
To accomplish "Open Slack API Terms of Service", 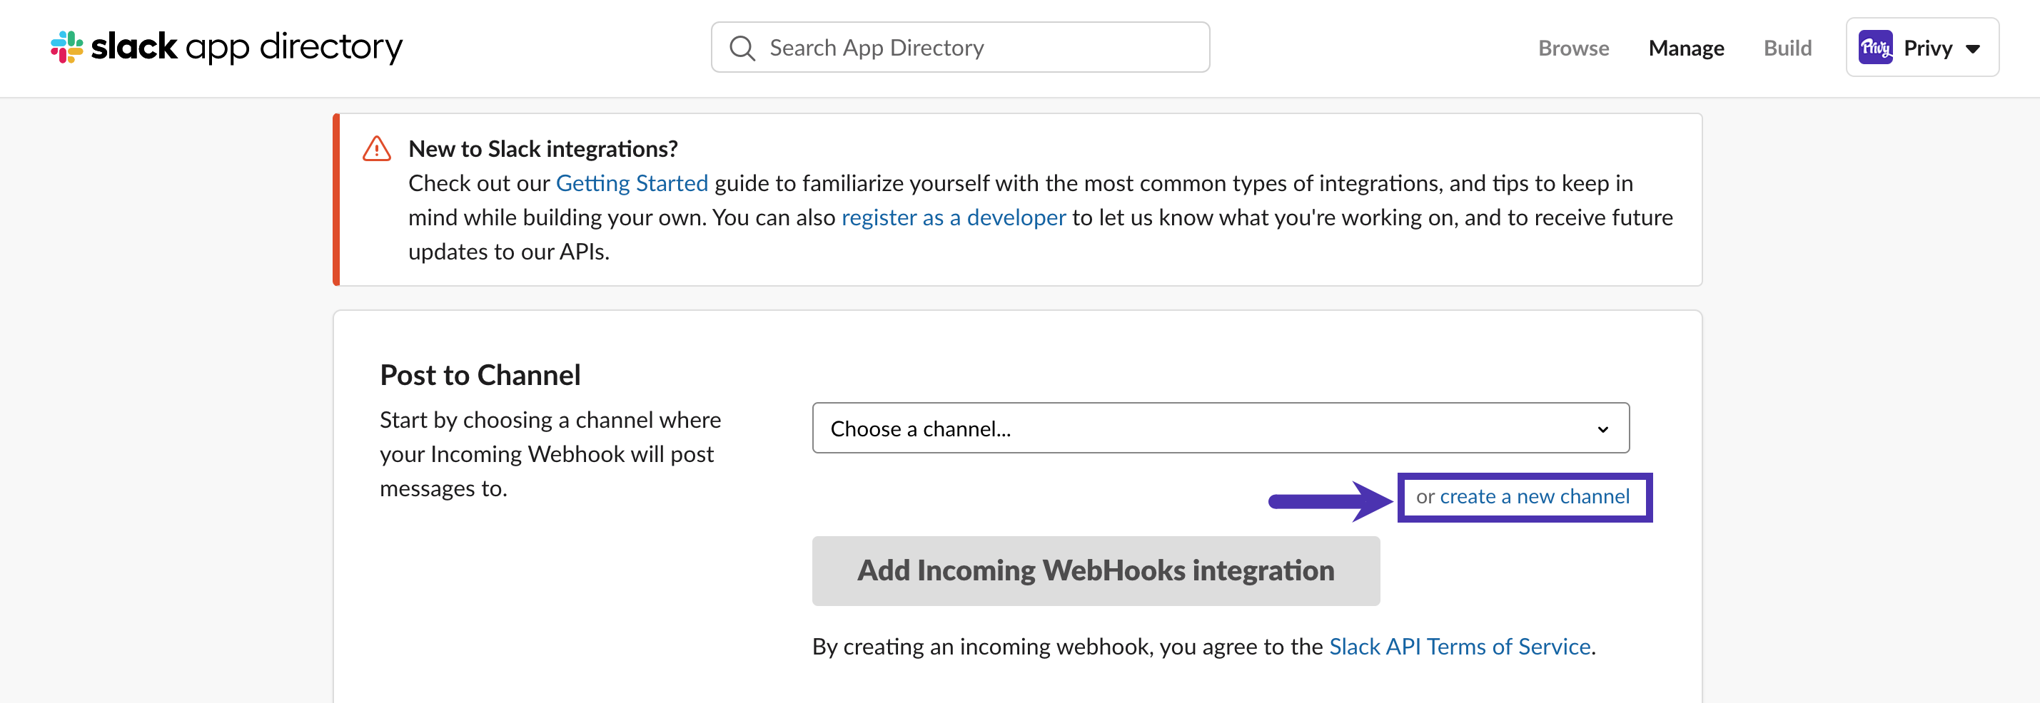I will pos(1460,646).
